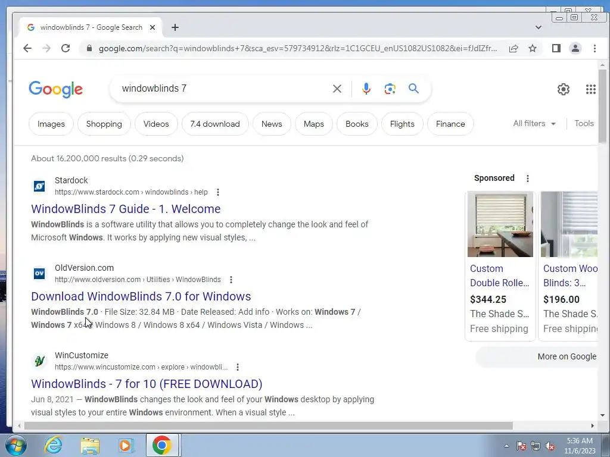Close the windowblinds 7 Google tab
Screen dimensions: 610x457
(152, 27)
